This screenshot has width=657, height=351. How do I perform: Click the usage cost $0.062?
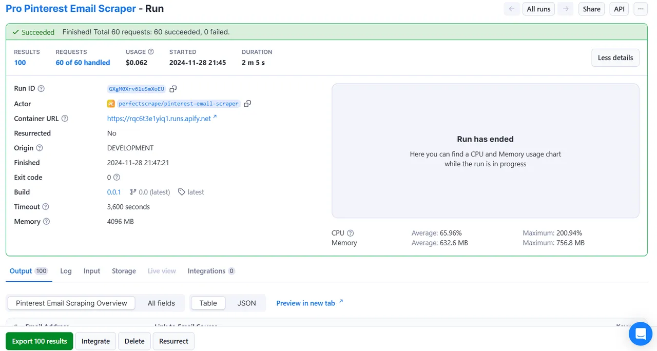tap(137, 63)
